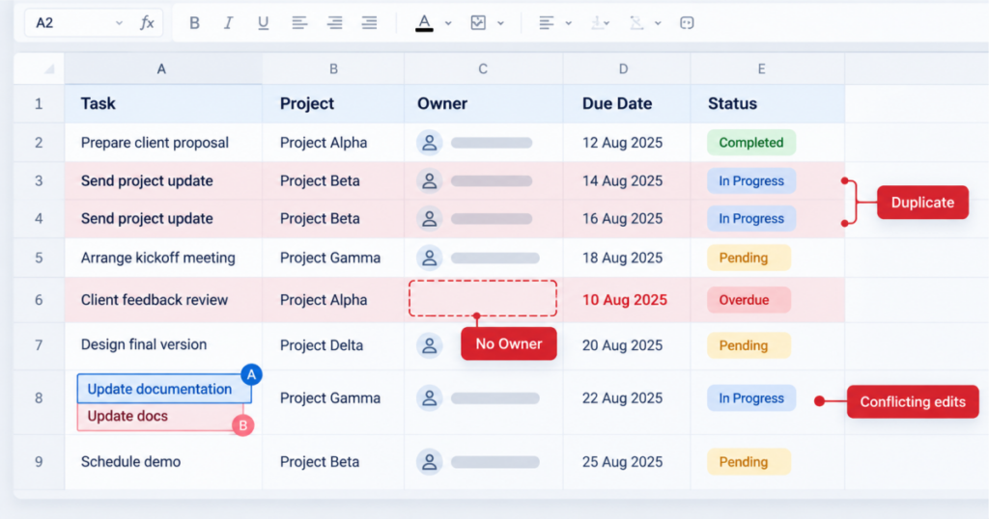The image size is (989, 519).
Task: Click the dimmed vertical align icon
Action: click(x=596, y=23)
